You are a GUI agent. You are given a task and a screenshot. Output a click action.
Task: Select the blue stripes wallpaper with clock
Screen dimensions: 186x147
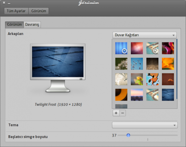tap(121, 48)
